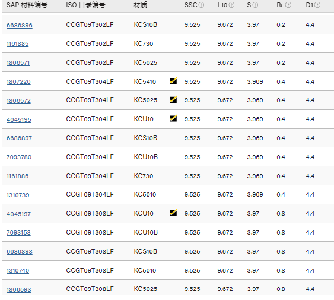Open material link 1161885
The height and width of the screenshot is (300, 334).
tap(17, 44)
